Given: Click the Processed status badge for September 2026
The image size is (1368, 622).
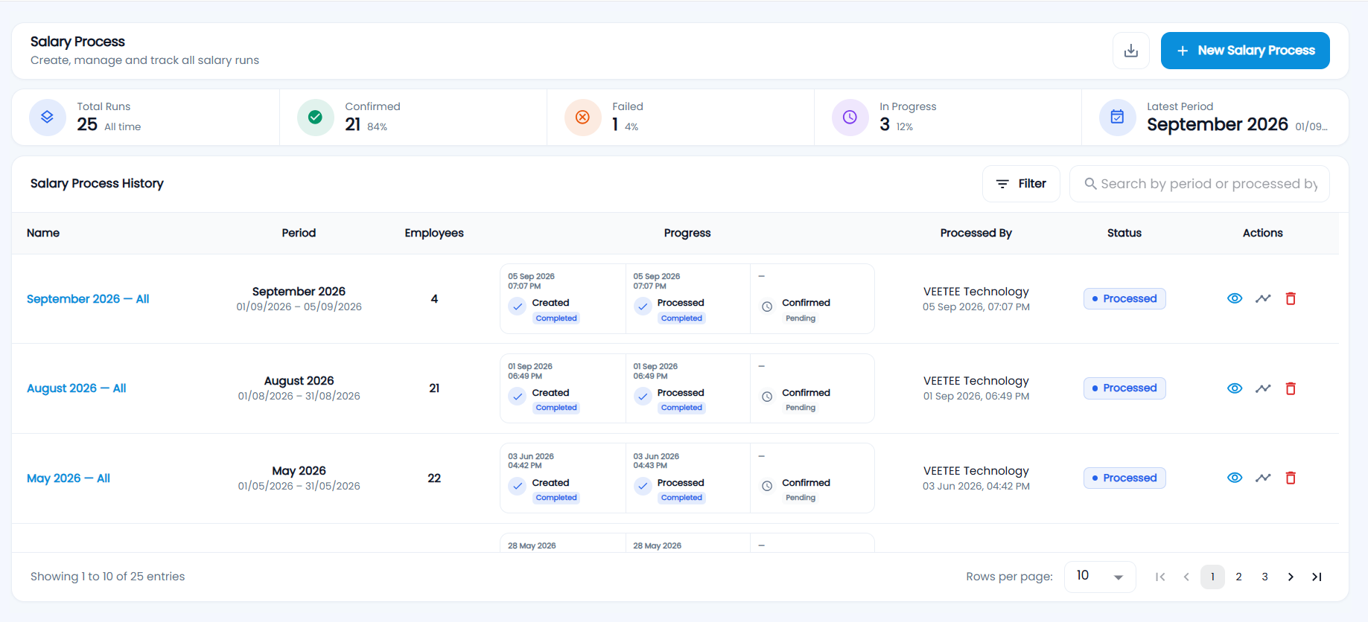Looking at the screenshot, I should 1124,298.
